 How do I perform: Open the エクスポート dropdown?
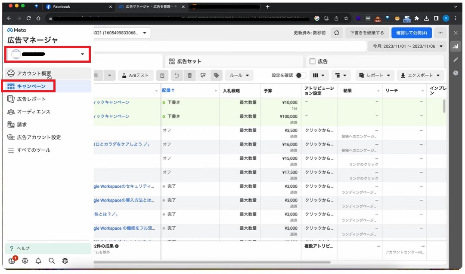[420, 76]
